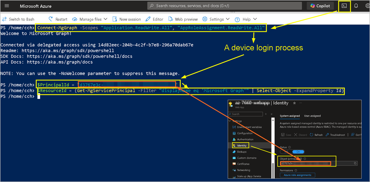Turn the identity Status toggle Off
The height and width of the screenshot is (182, 370).
click(x=286, y=152)
